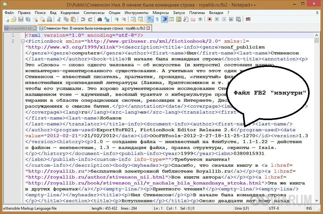The height and width of the screenshot is (214, 323).
Task: Open the Файл menu
Action: 9,13
